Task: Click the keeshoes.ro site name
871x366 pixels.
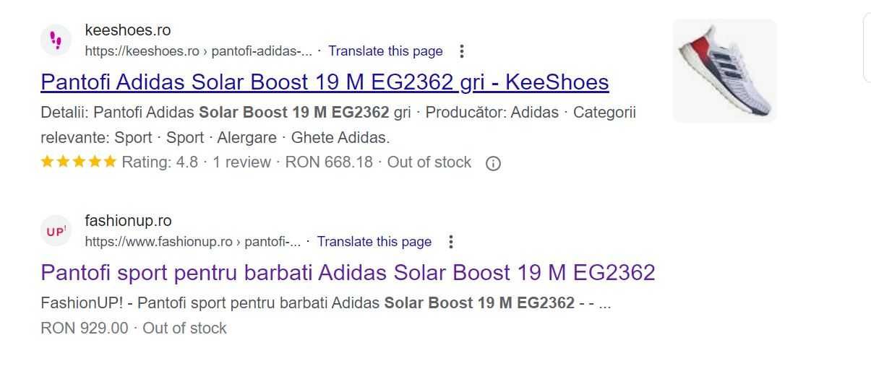Action: point(128,30)
